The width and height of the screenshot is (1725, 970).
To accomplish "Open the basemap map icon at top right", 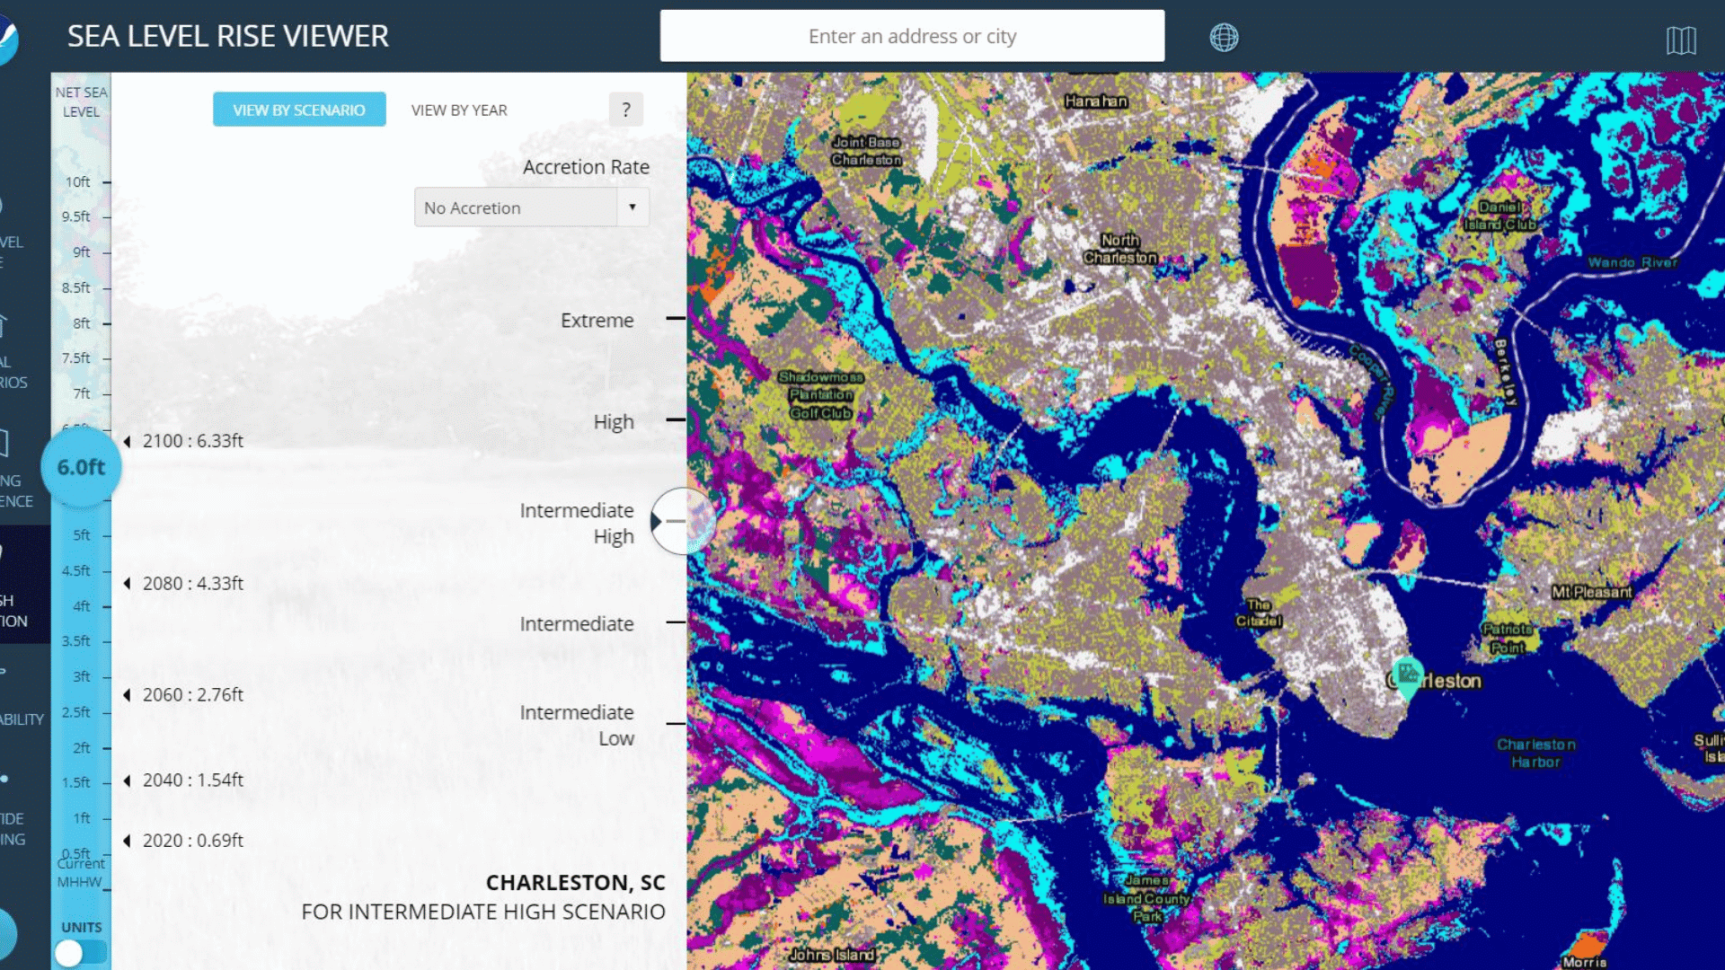I will [x=1681, y=40].
